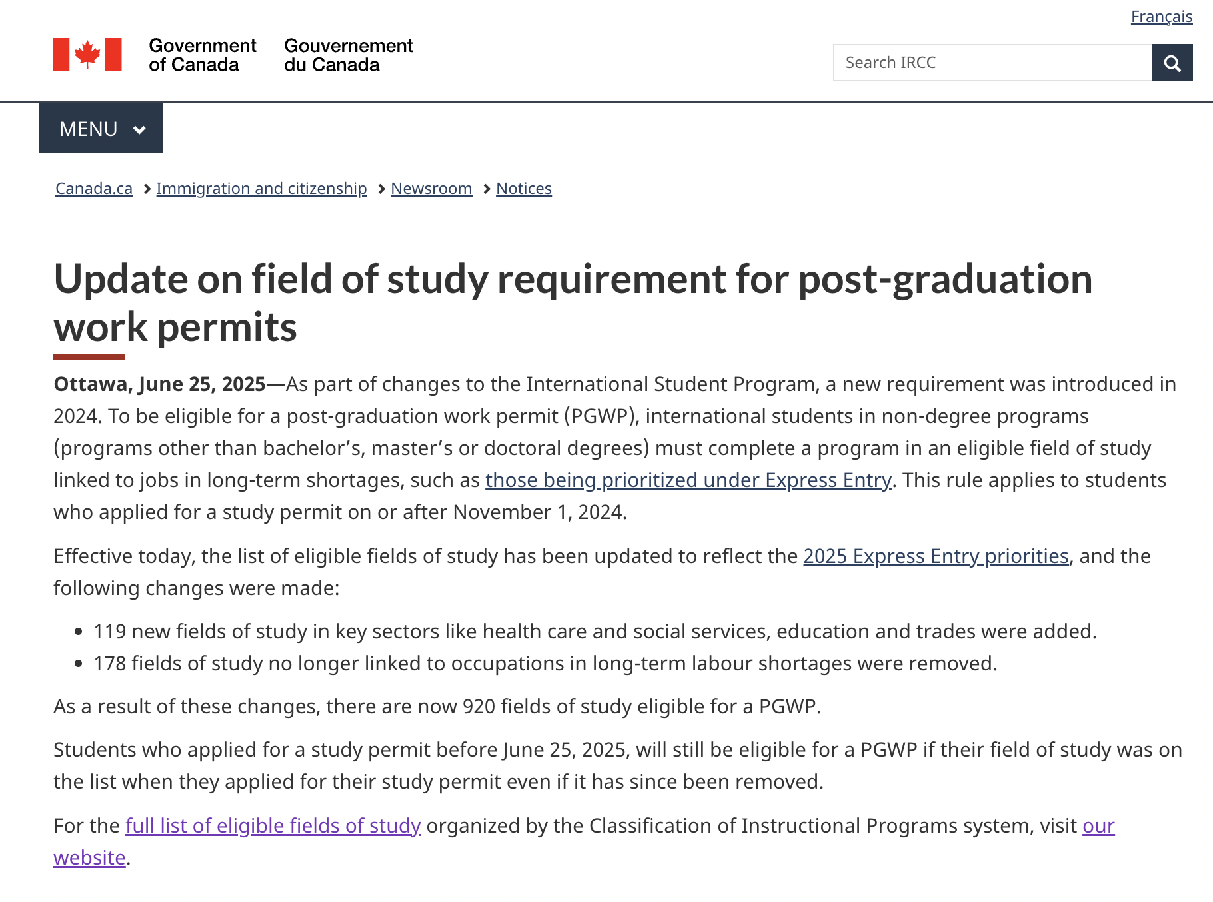Viewport: 1213px width, 902px height.
Task: Focus the Search IRCC input field
Action: click(992, 63)
